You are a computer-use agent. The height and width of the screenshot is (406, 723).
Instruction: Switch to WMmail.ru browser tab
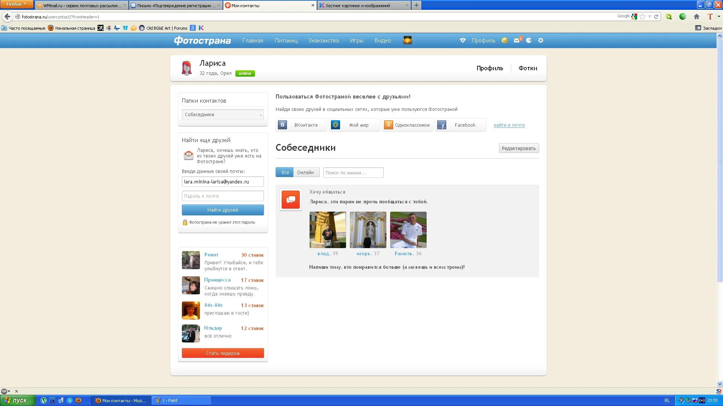(81, 5)
